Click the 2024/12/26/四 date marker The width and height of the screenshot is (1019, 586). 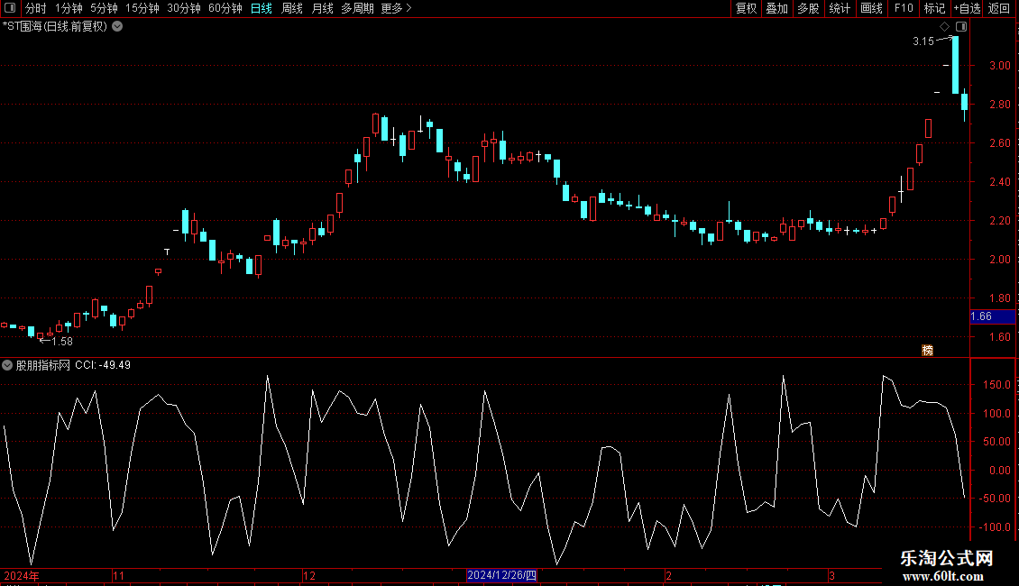point(501,575)
